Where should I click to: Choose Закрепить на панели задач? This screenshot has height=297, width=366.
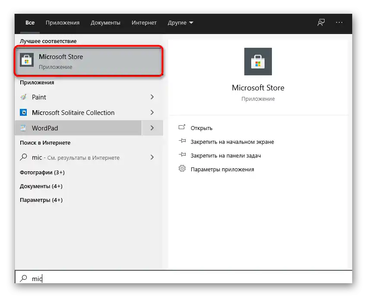[x=226, y=156]
